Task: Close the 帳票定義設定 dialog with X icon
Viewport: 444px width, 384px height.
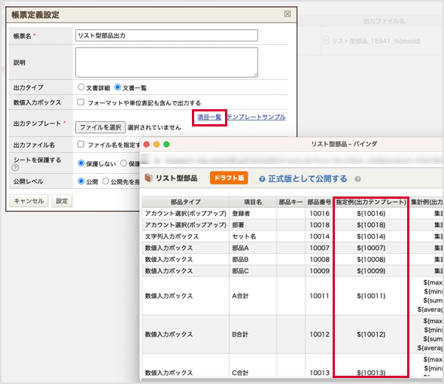Action: coord(287,14)
